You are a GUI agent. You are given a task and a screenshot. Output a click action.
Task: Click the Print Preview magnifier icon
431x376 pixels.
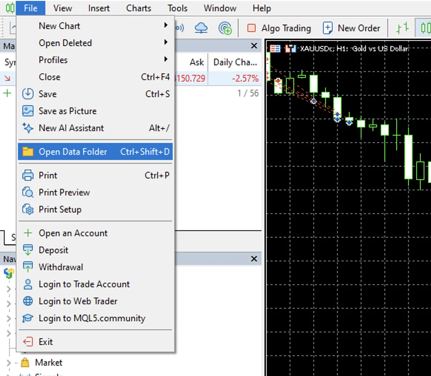[x=28, y=192]
